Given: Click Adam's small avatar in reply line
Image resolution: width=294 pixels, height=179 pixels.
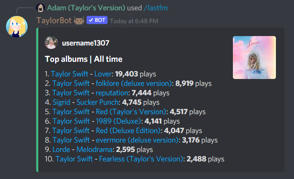Looking at the screenshot, I should [x=40, y=8].
